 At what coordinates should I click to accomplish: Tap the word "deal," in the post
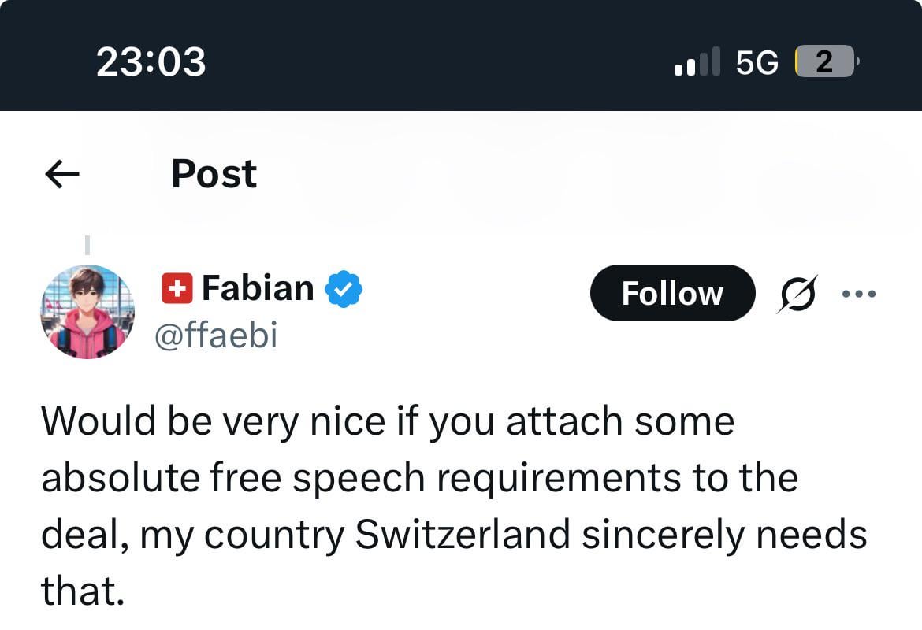point(84,536)
